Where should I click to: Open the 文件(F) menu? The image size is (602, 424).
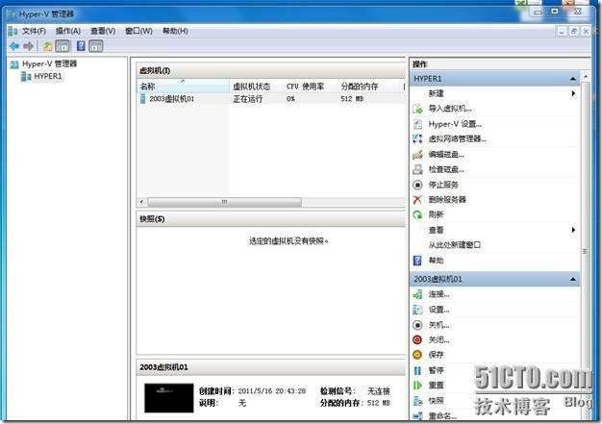pos(34,31)
